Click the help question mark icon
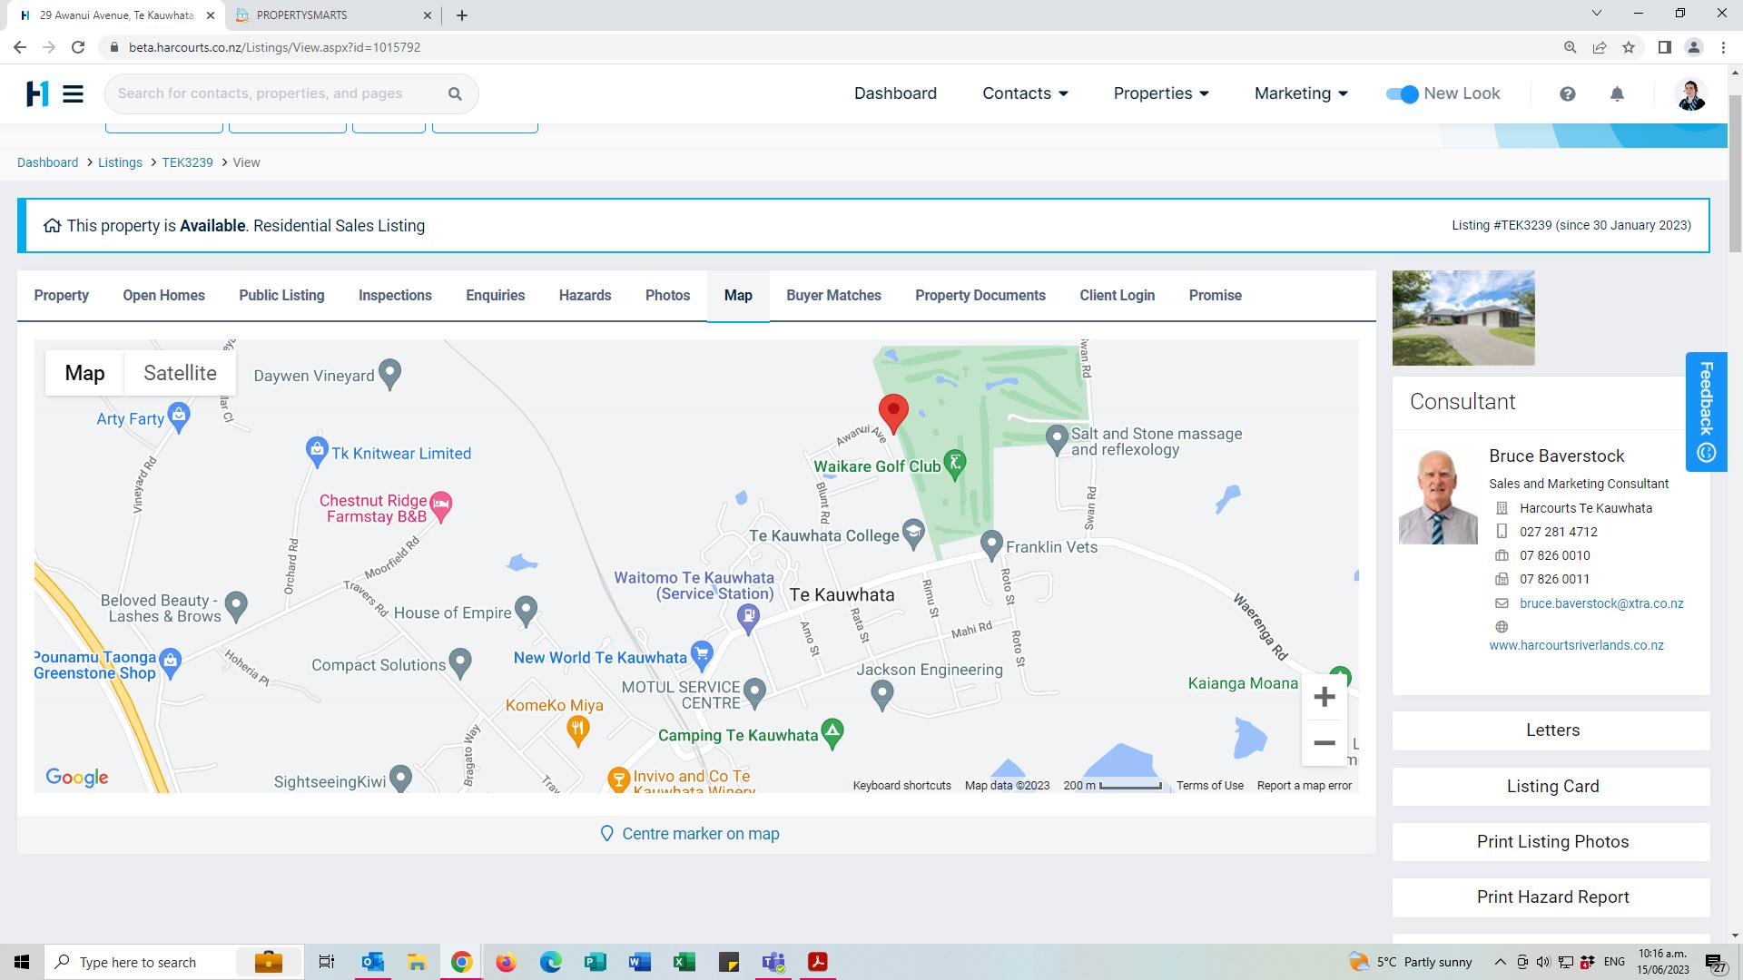 (x=1567, y=94)
